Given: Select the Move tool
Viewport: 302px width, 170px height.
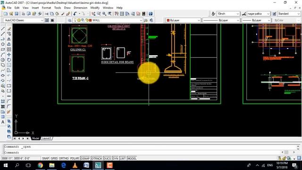Looking at the screenshot, I should (x=9, y=55).
